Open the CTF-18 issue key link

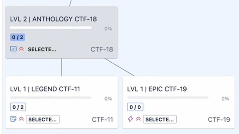tap(102, 49)
